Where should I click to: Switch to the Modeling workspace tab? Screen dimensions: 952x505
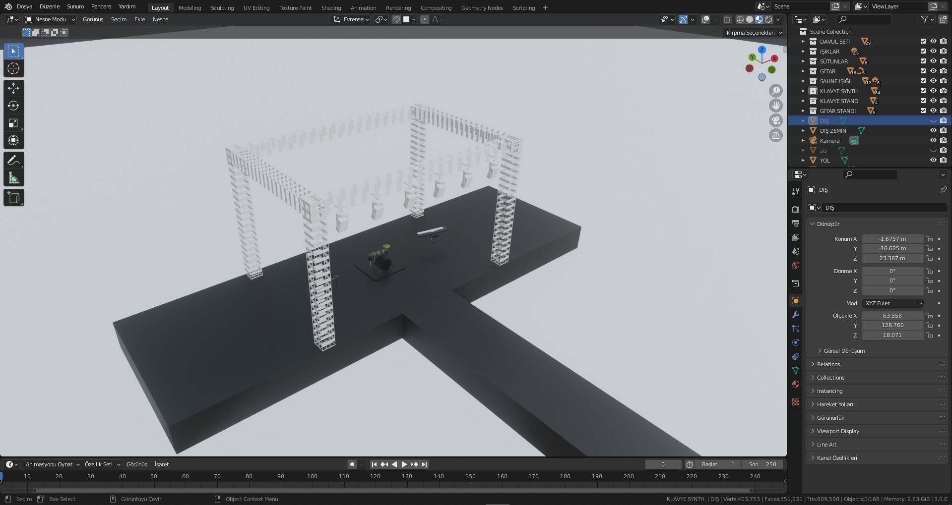pyautogui.click(x=190, y=8)
